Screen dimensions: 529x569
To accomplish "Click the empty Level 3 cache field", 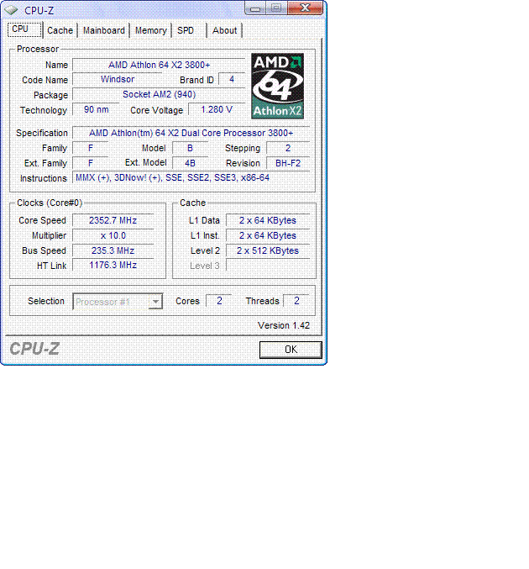I will pyautogui.click(x=268, y=266).
